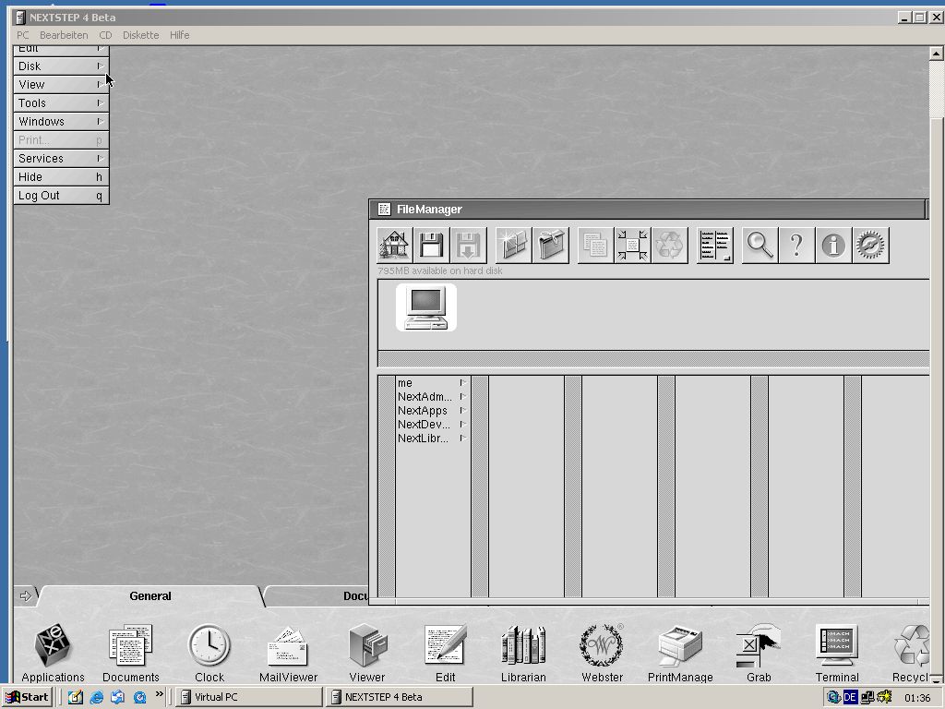Go to Home folder in FileManager toolbar
This screenshot has height=709, width=945.
[395, 246]
